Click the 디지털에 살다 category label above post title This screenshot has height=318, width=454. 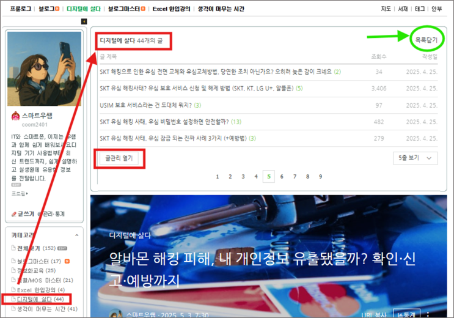[x=130, y=235]
